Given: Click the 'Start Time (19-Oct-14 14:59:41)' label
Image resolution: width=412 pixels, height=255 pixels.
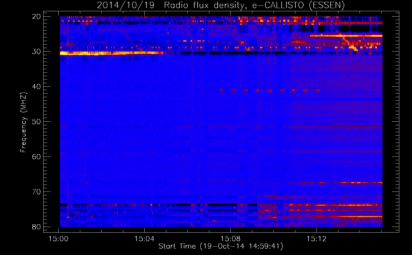Looking at the screenshot, I should pyautogui.click(x=221, y=246).
